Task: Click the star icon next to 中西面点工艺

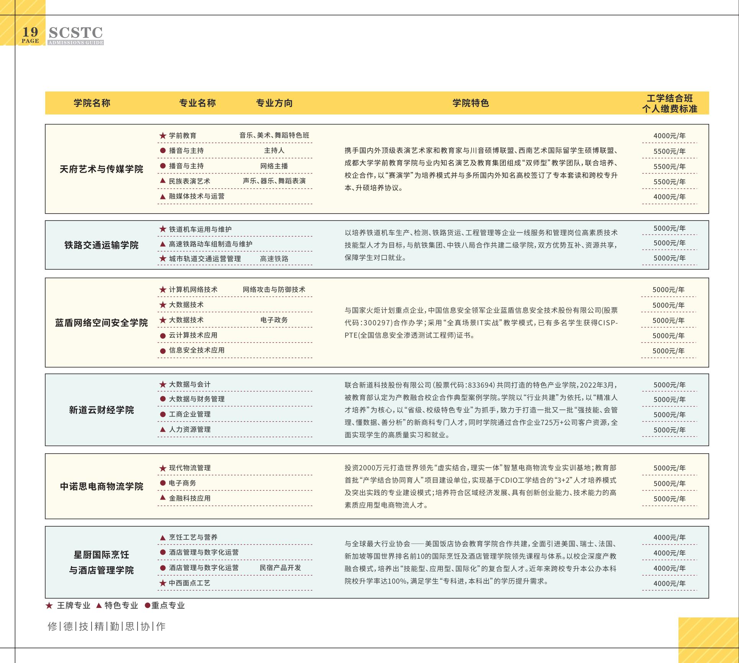Action: pos(163,583)
